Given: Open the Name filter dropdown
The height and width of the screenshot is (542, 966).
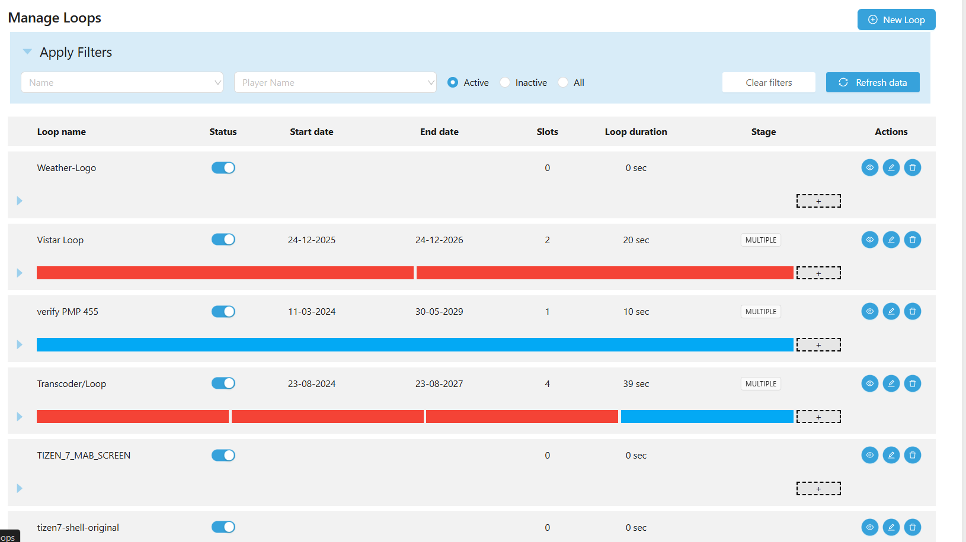Looking at the screenshot, I should (121, 83).
